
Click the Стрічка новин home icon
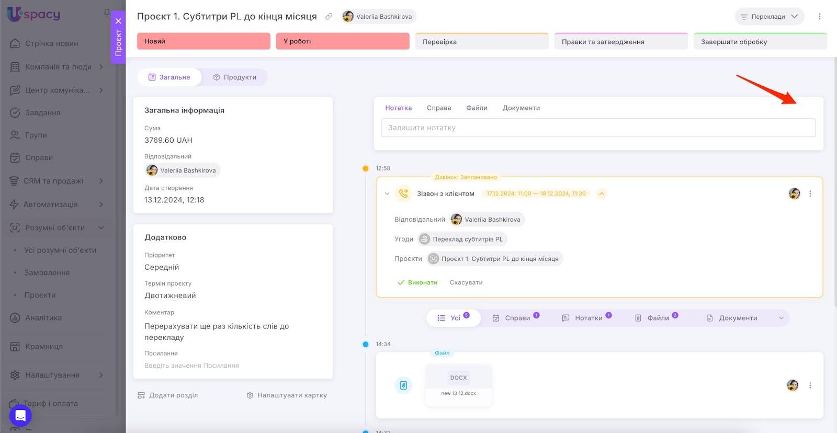[x=15, y=43]
